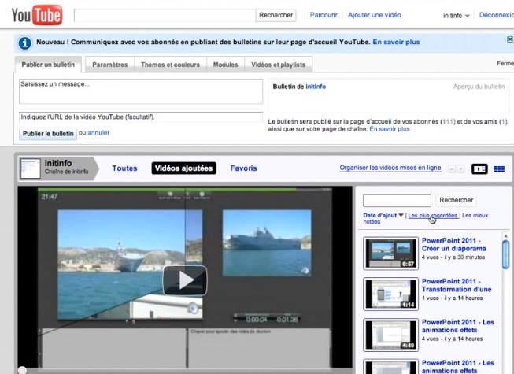Focus the main YouTube search field
514x374 pixels.
tap(165, 16)
